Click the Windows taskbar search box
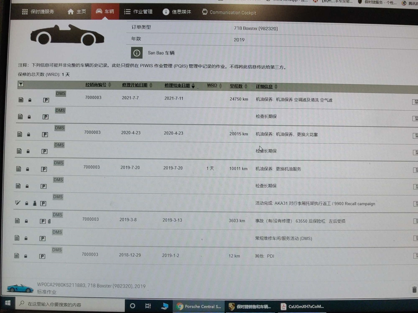418x313 pixels. click(x=70, y=304)
